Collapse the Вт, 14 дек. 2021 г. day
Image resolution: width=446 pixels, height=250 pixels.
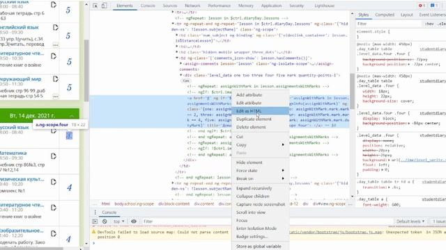[x=72, y=116]
